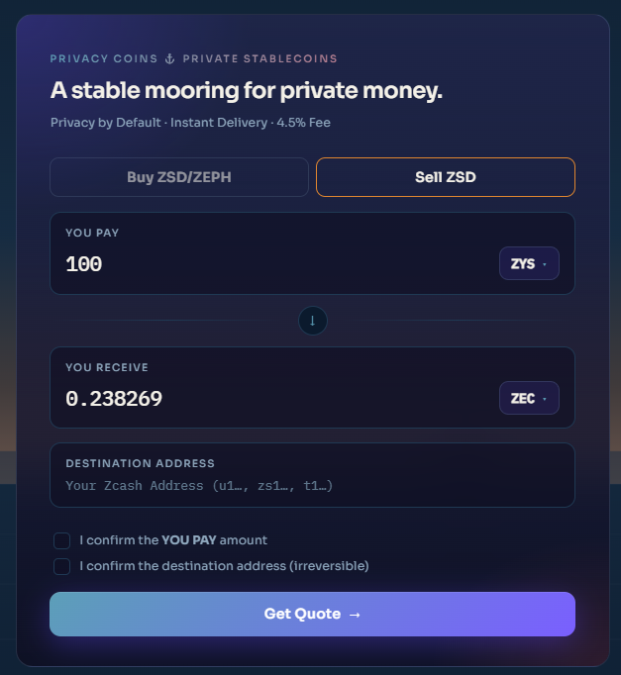Click the irreversible destination address confirmation label

[x=224, y=566]
